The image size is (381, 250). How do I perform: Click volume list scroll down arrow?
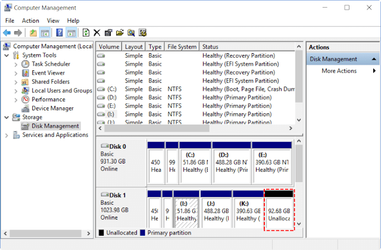coord(299,120)
